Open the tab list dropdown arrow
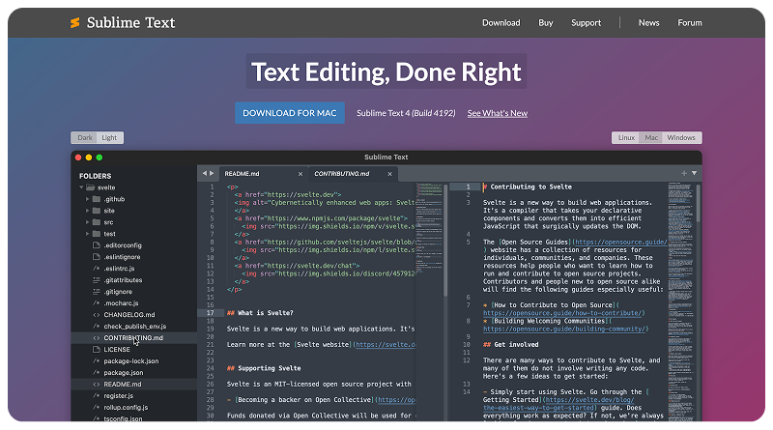This screenshot has width=773, height=430. pos(694,174)
